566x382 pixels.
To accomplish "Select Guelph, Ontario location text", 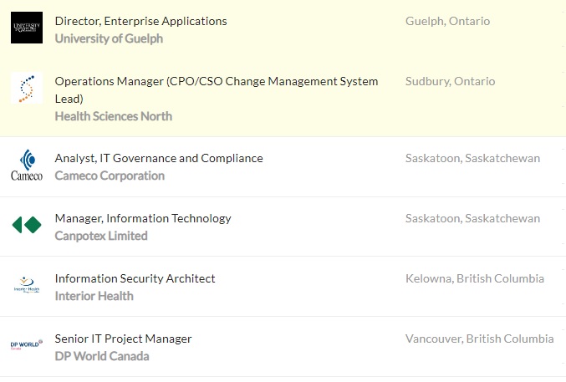I will click(447, 21).
